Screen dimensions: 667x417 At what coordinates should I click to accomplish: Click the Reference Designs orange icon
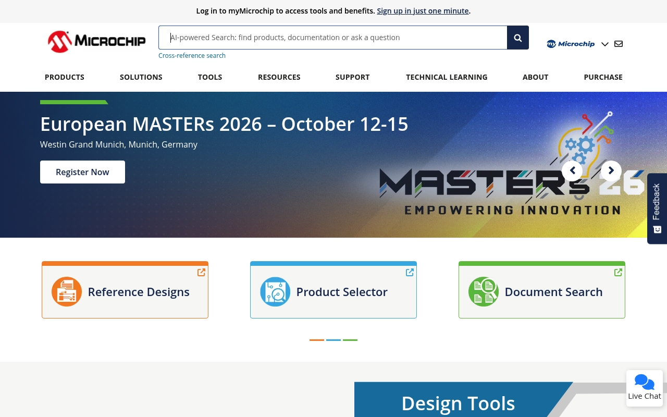pyautogui.click(x=67, y=291)
